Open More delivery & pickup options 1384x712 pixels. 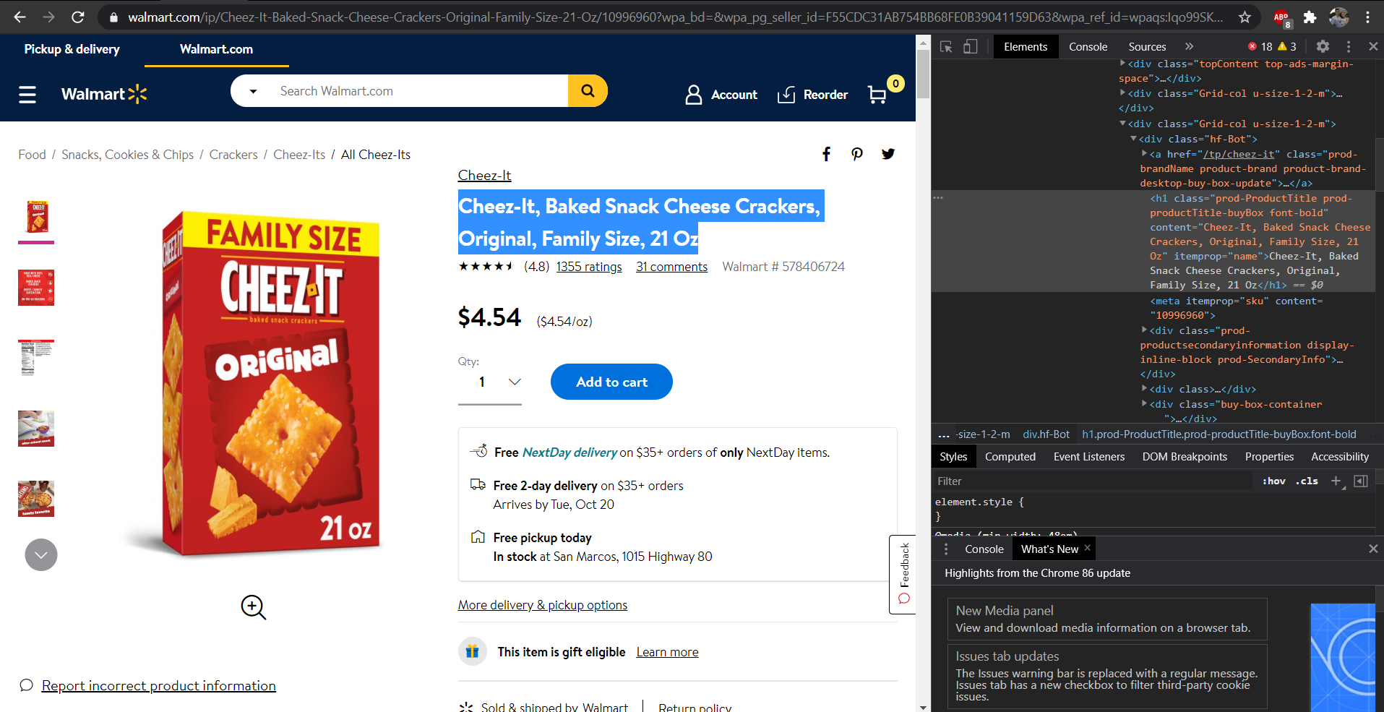[542, 605]
